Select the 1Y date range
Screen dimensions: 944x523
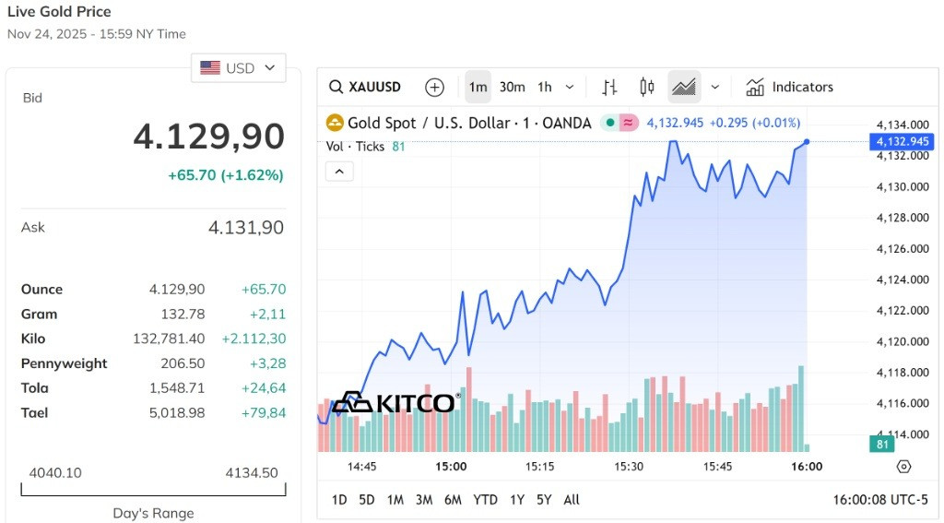[517, 500]
